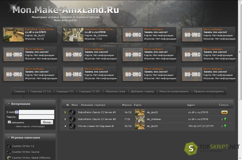
Task: Open the Регистрация link
Action: pos(38,126)
